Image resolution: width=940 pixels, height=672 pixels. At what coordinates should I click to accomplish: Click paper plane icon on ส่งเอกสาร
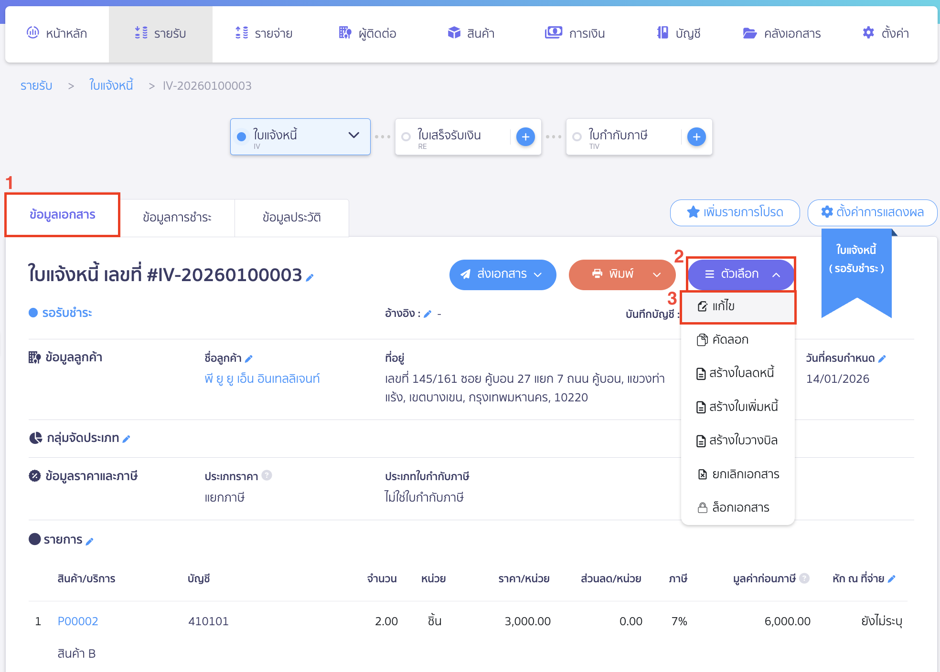pos(465,274)
